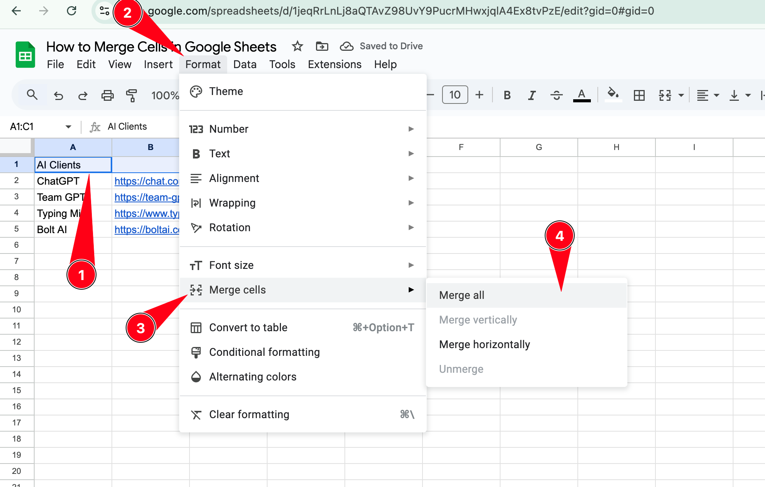Click the redo arrow in toolbar
This screenshot has width=765, height=487.
click(83, 95)
